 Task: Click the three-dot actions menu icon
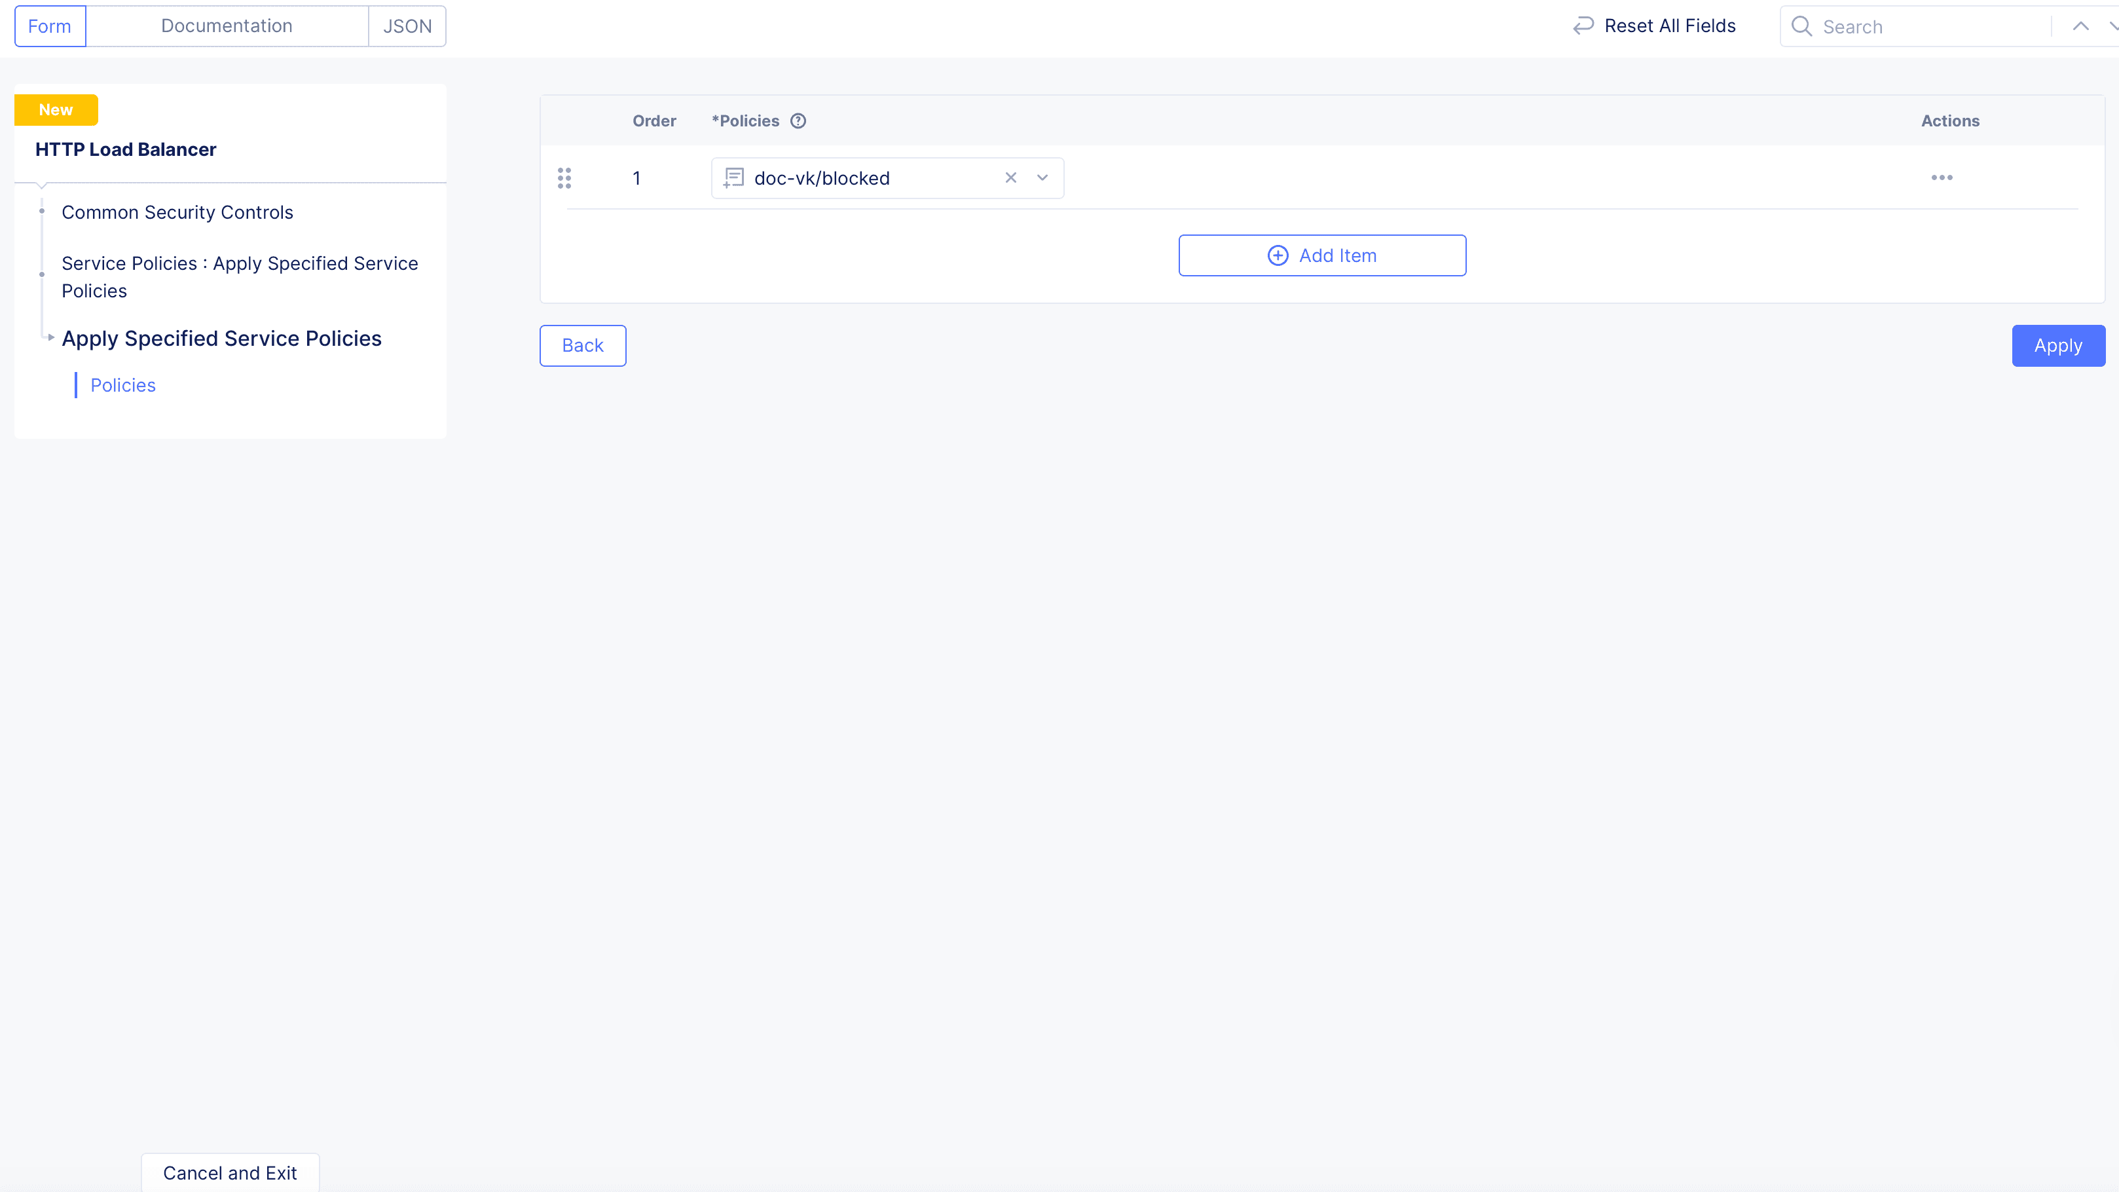point(1942,177)
